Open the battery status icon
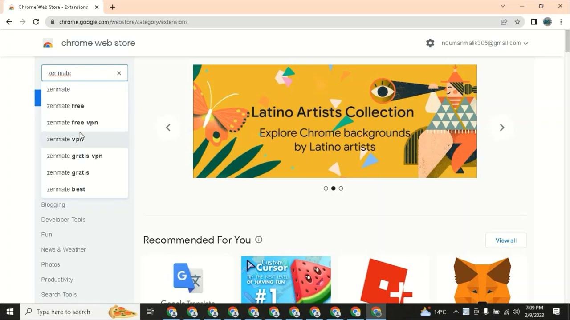 pyautogui.click(x=496, y=312)
